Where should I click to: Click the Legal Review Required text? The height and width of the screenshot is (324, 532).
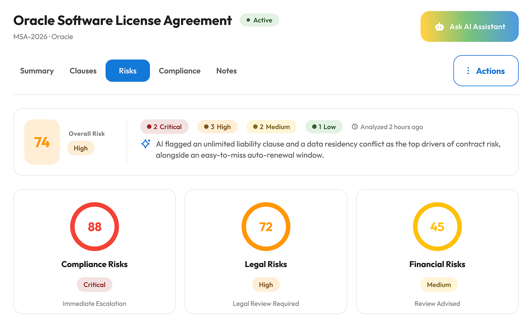tap(266, 303)
